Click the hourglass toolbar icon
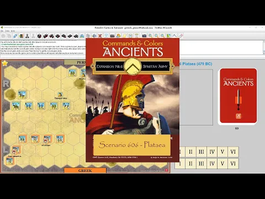 point(136,36)
